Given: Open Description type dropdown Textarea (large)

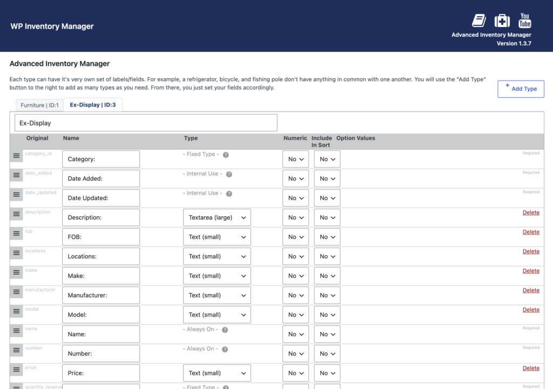Looking at the screenshot, I should tap(217, 217).
